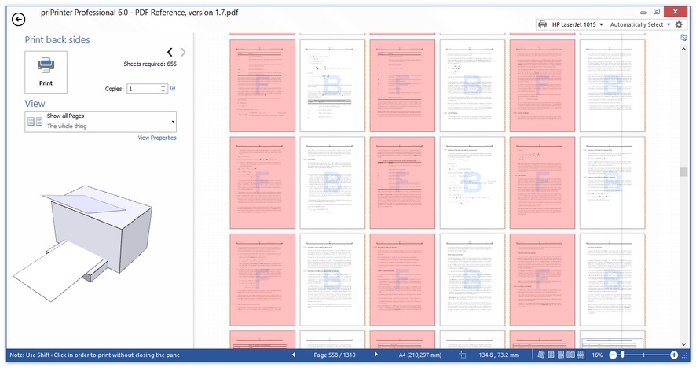Zoom in with the plus button
Viewport: 696px width, 368px height.
coord(674,355)
